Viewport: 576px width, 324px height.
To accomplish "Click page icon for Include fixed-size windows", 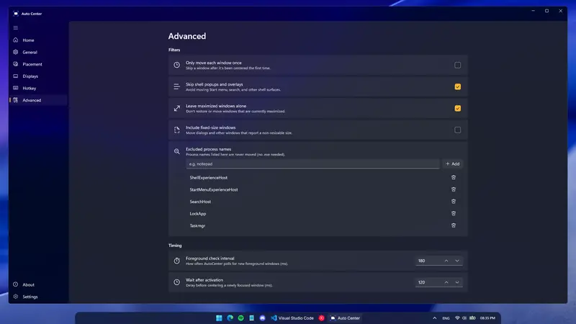I will click(x=176, y=130).
